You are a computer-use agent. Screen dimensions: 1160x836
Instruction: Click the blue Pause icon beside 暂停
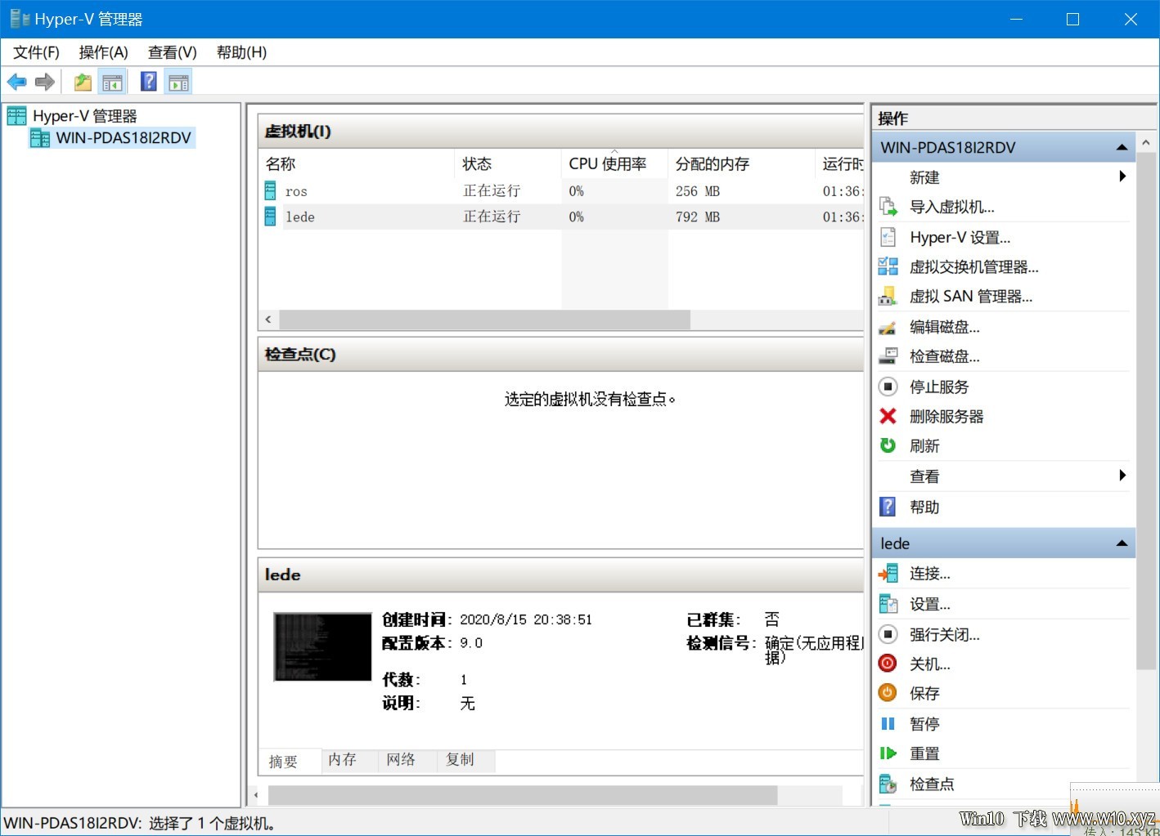click(x=888, y=723)
